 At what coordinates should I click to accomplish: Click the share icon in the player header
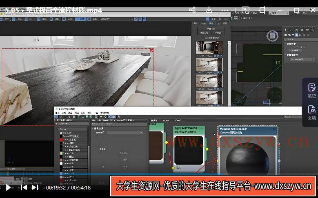click(192, 10)
